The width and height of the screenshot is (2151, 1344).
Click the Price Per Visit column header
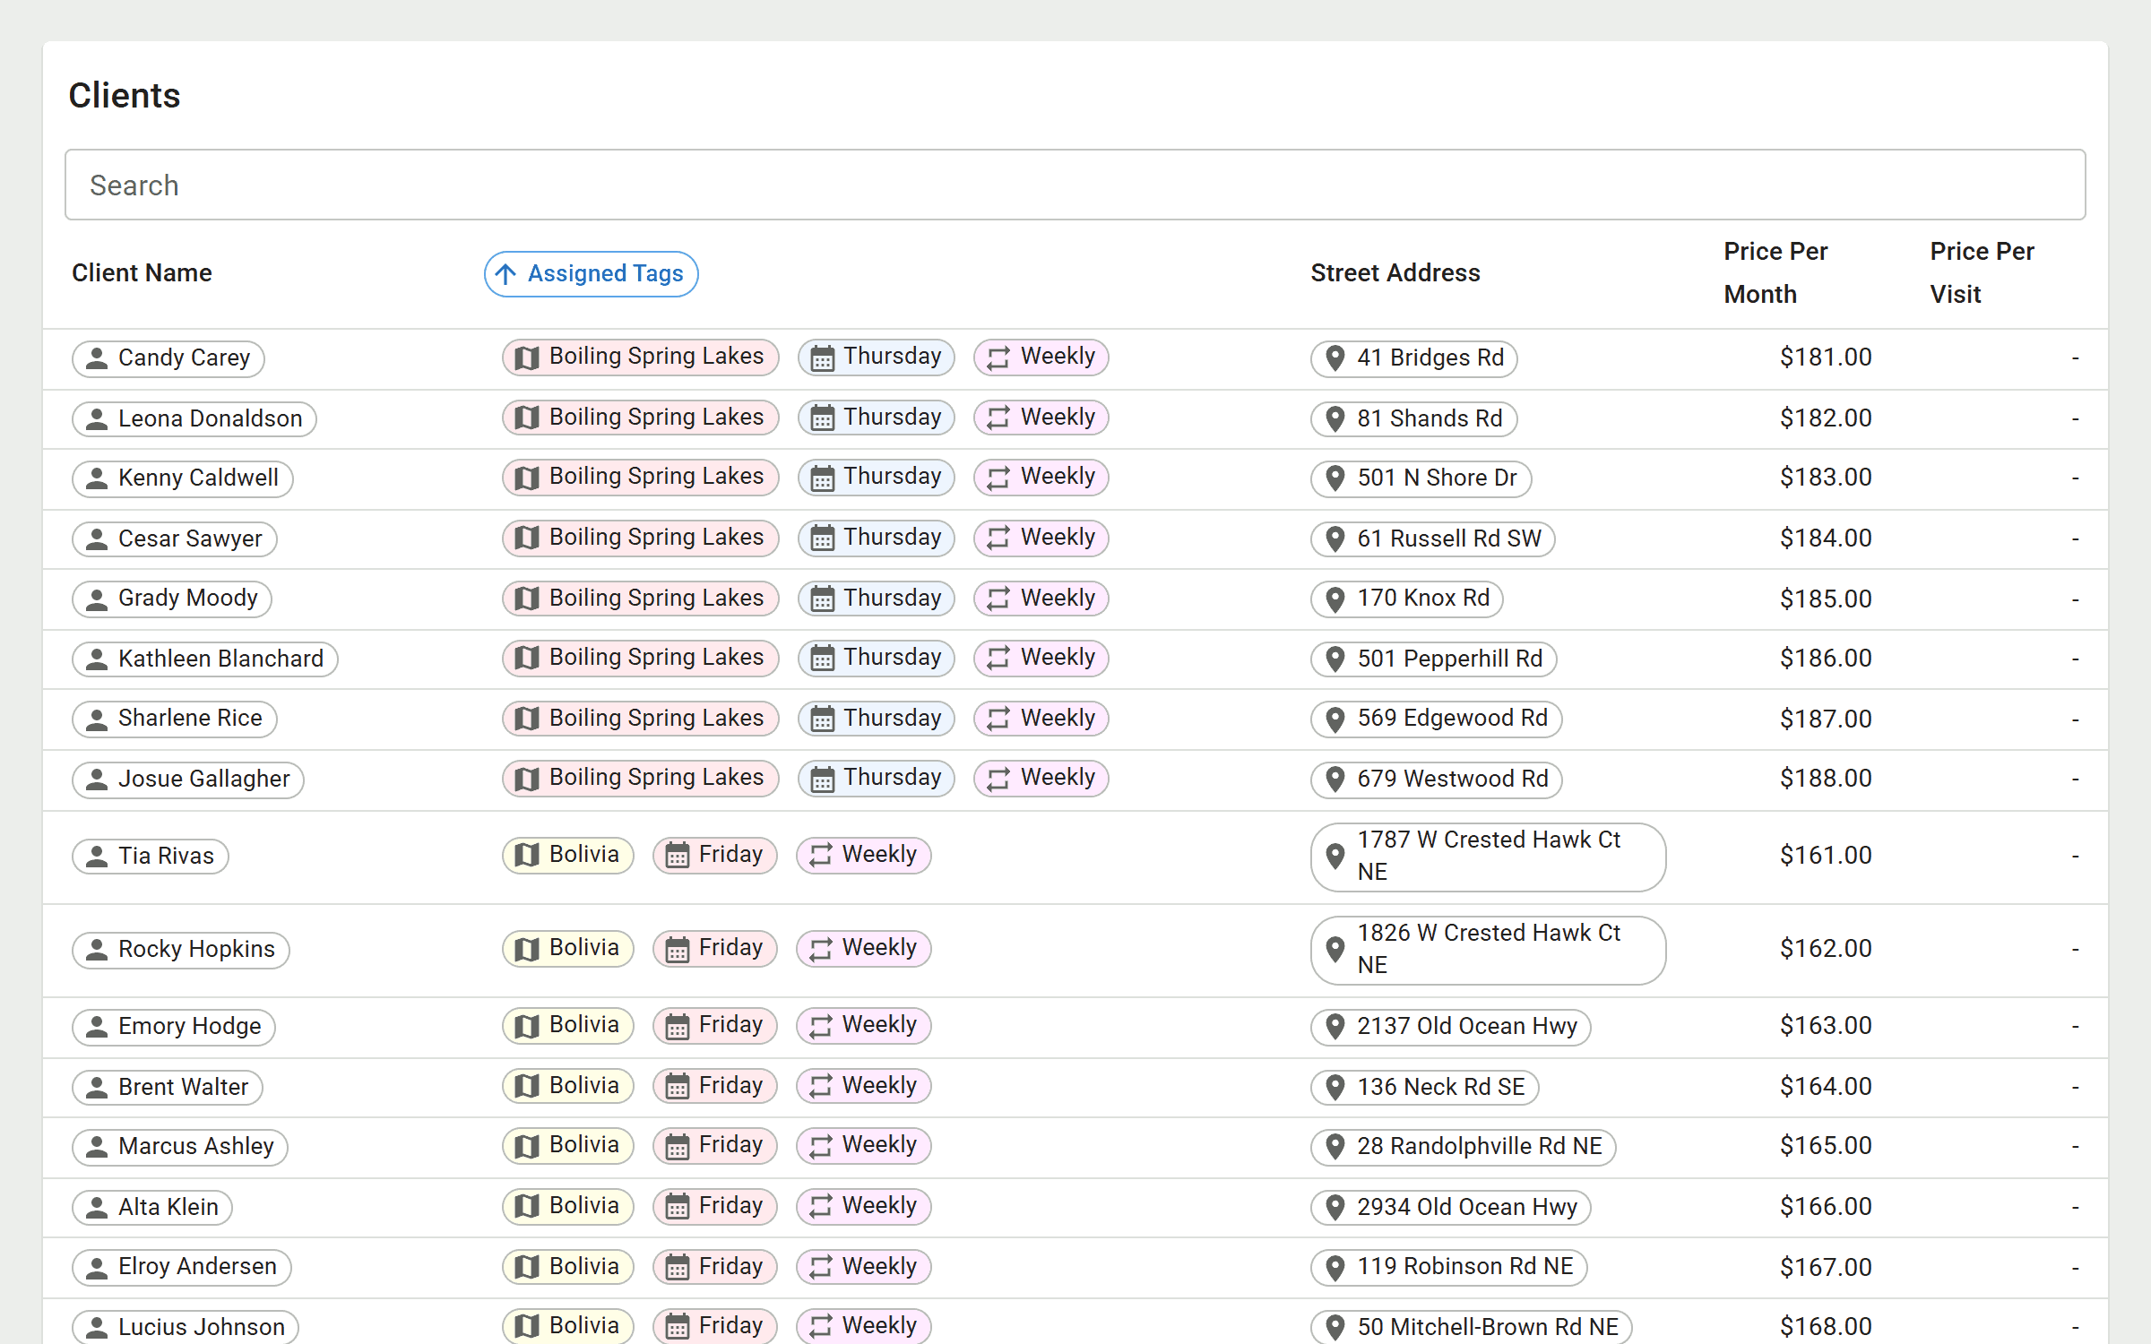click(x=1981, y=272)
